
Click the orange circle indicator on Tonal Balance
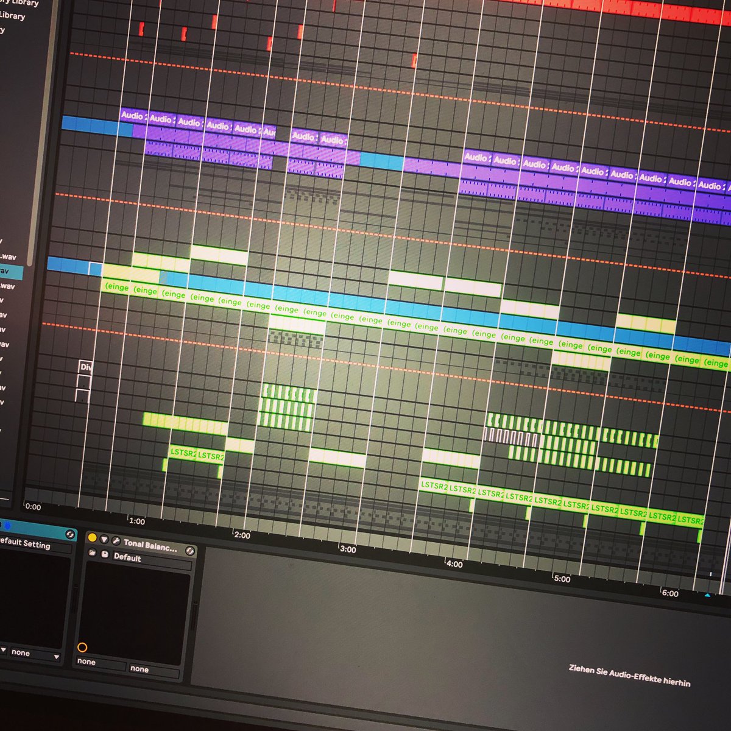coord(82,647)
